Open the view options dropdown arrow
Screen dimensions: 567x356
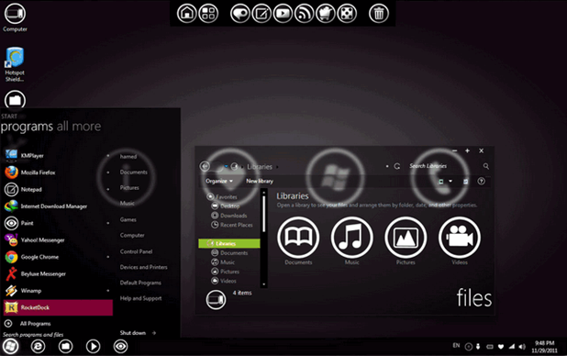tap(450, 181)
